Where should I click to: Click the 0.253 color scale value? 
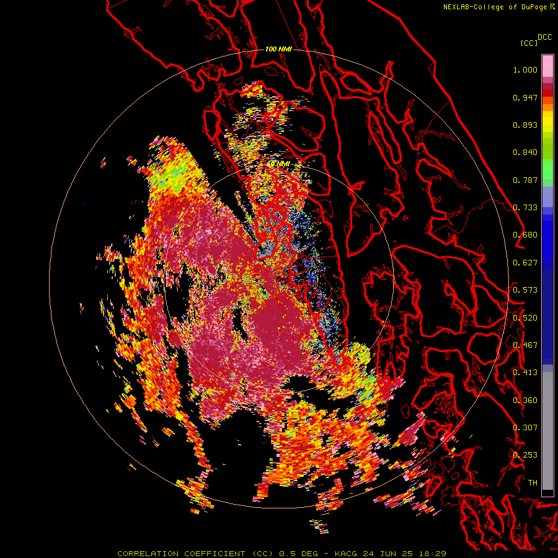tap(525, 455)
